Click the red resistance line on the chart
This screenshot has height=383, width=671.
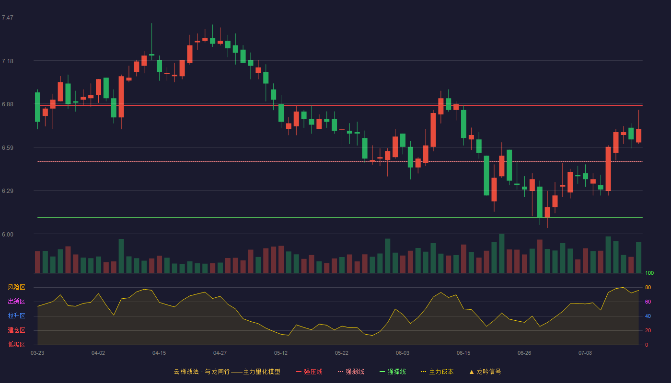point(340,105)
